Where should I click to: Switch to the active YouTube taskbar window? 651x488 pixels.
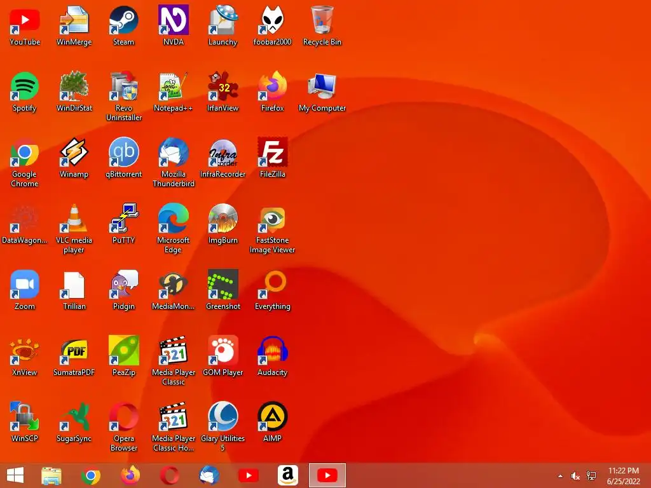pyautogui.click(x=327, y=475)
